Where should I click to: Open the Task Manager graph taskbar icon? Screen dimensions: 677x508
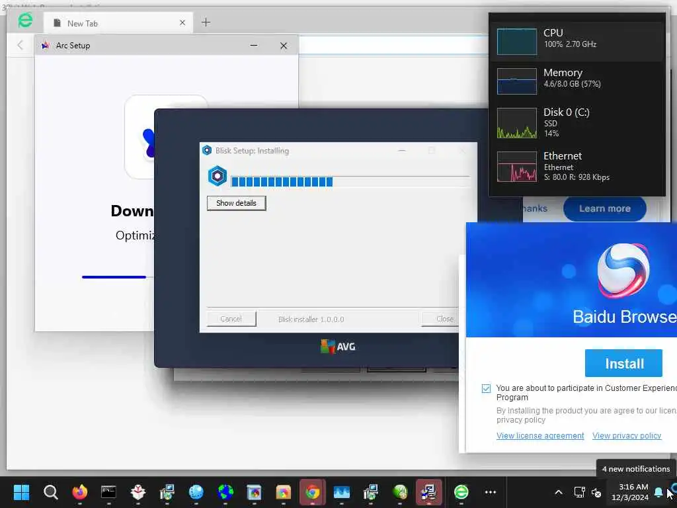[342, 491]
